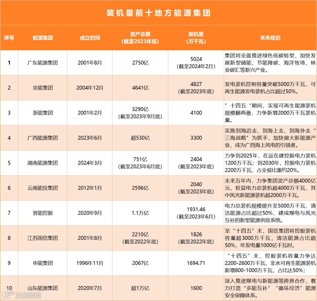Screen dimensions: 317x301
Task: Click the 2020年7月 founding date cell
Action: (90, 288)
